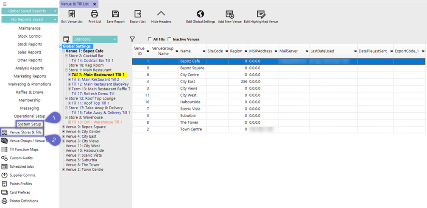
Task: Enable the All Tills checkbox
Action: 150,39
